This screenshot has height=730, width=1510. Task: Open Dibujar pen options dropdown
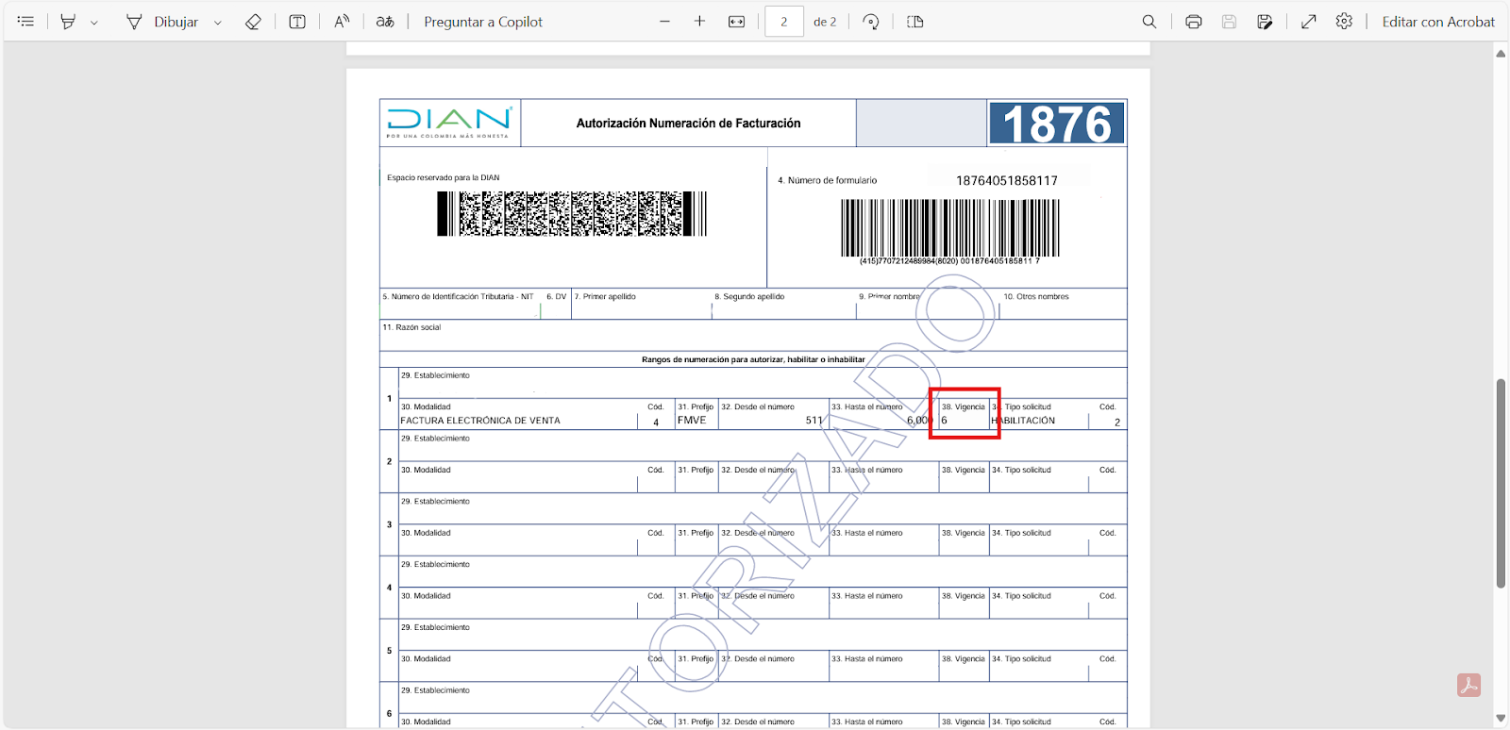(218, 23)
